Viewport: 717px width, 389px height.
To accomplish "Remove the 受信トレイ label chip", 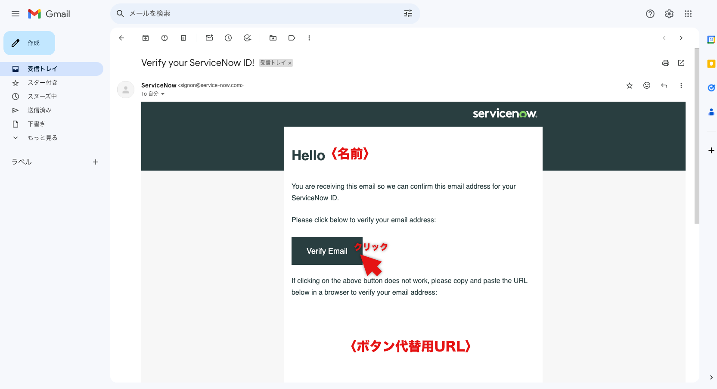I will pyautogui.click(x=290, y=63).
